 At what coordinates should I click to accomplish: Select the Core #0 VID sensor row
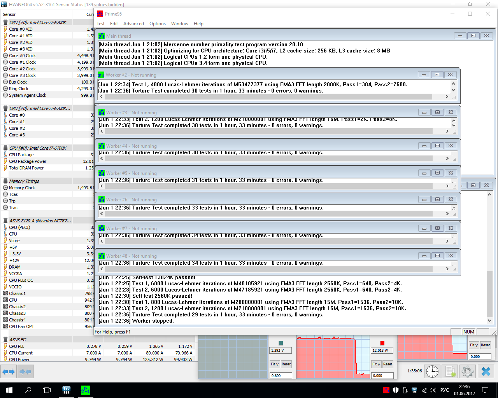coord(47,29)
